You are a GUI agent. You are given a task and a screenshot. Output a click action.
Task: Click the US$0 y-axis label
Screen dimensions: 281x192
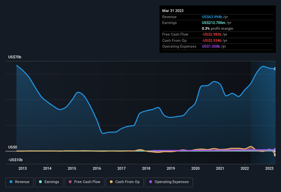(x=13, y=147)
